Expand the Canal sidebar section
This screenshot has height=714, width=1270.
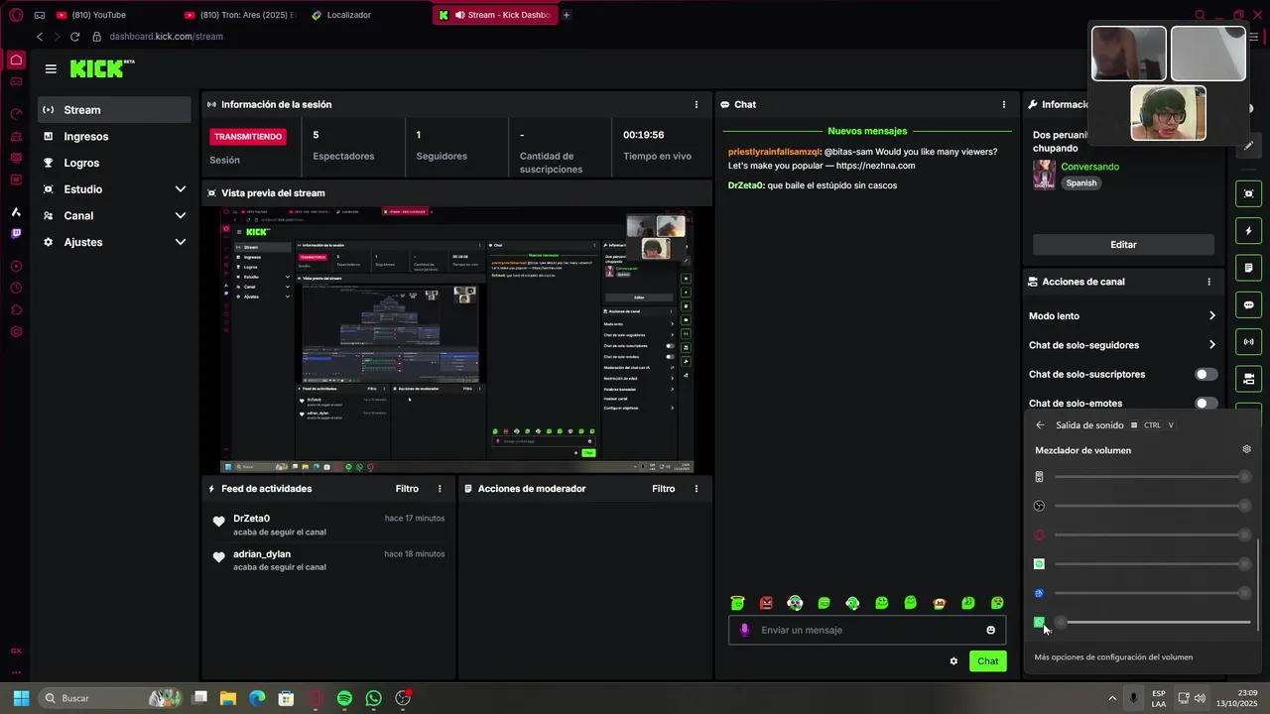point(115,216)
